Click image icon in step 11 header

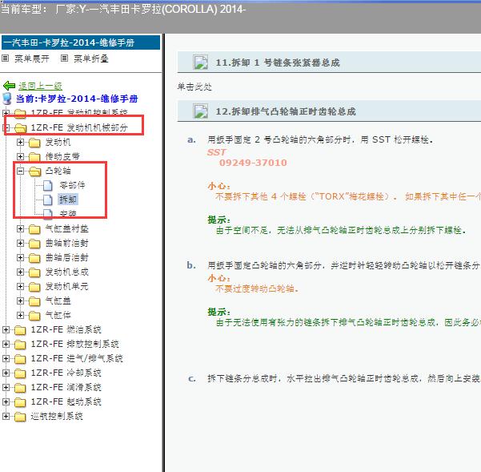(x=201, y=63)
